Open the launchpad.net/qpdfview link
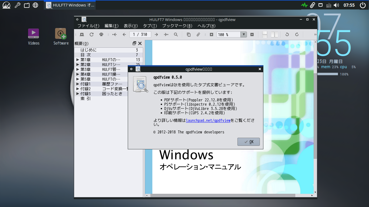 (208, 120)
